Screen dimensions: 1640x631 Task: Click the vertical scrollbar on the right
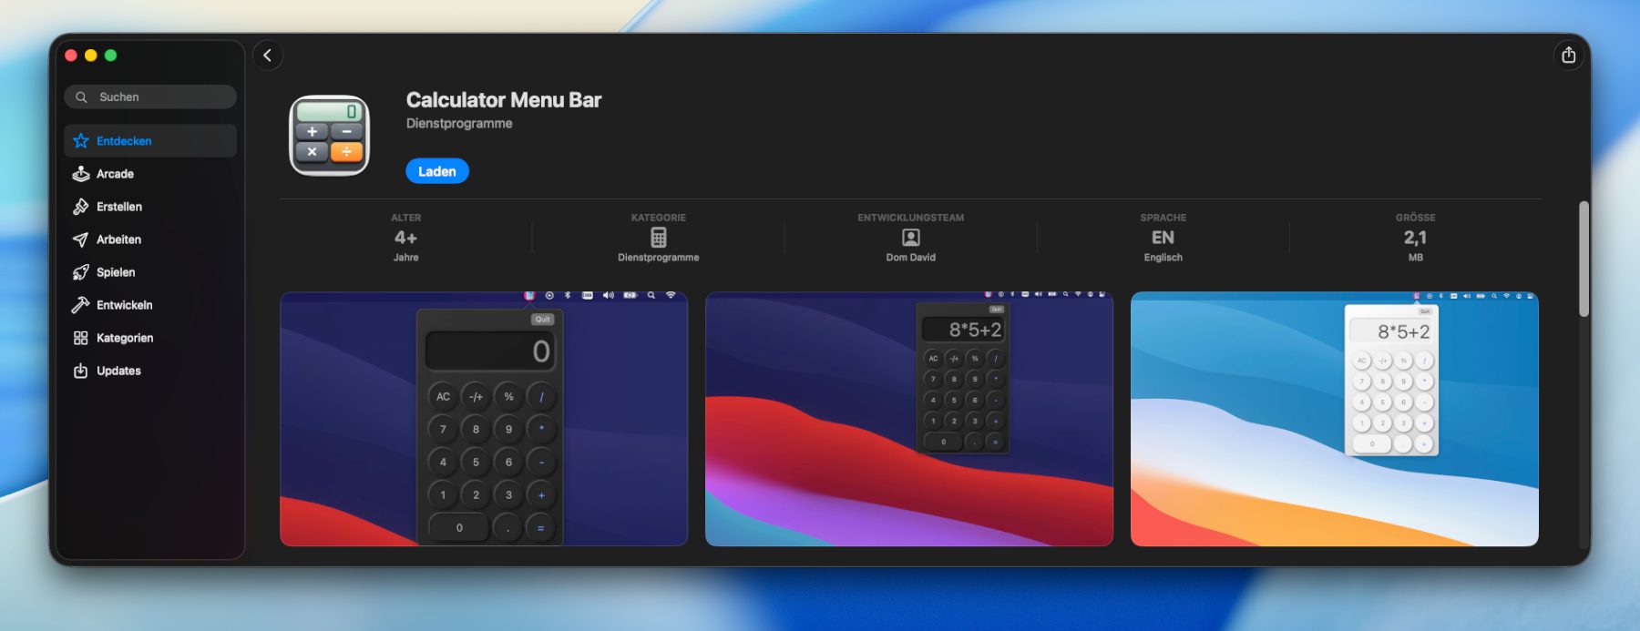1584,260
